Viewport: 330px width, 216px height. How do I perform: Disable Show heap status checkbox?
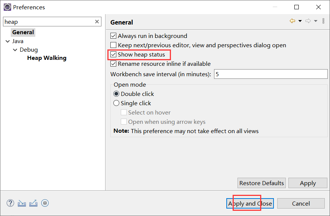pyautogui.click(x=114, y=55)
